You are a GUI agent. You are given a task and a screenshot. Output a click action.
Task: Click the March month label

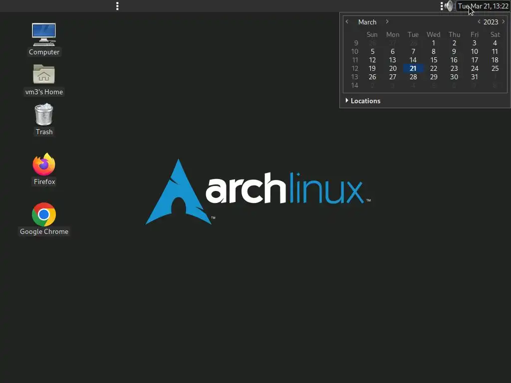pos(367,22)
